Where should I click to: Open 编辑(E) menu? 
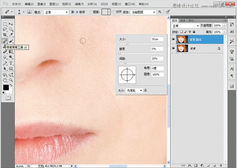click(x=29, y=4)
